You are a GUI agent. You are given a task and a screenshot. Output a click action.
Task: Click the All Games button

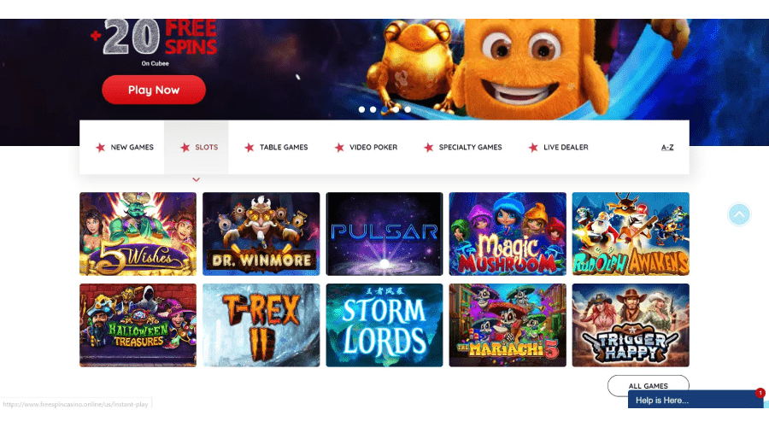click(648, 386)
